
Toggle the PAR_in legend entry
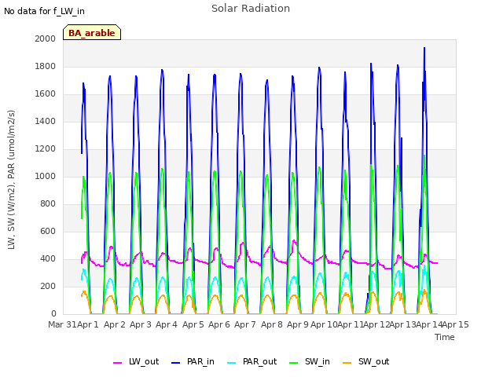coord(193,361)
